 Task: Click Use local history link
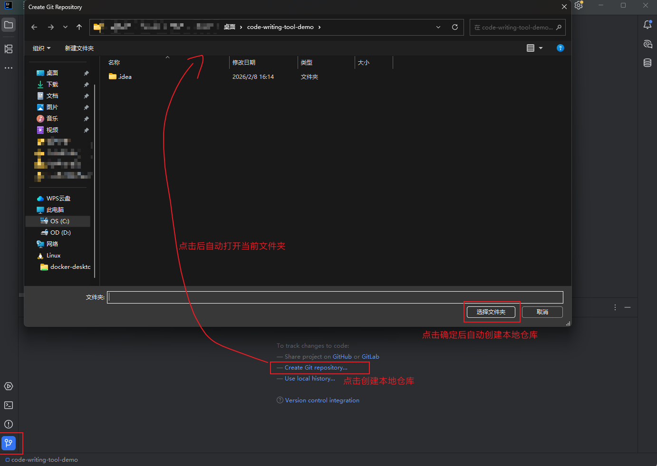click(310, 378)
